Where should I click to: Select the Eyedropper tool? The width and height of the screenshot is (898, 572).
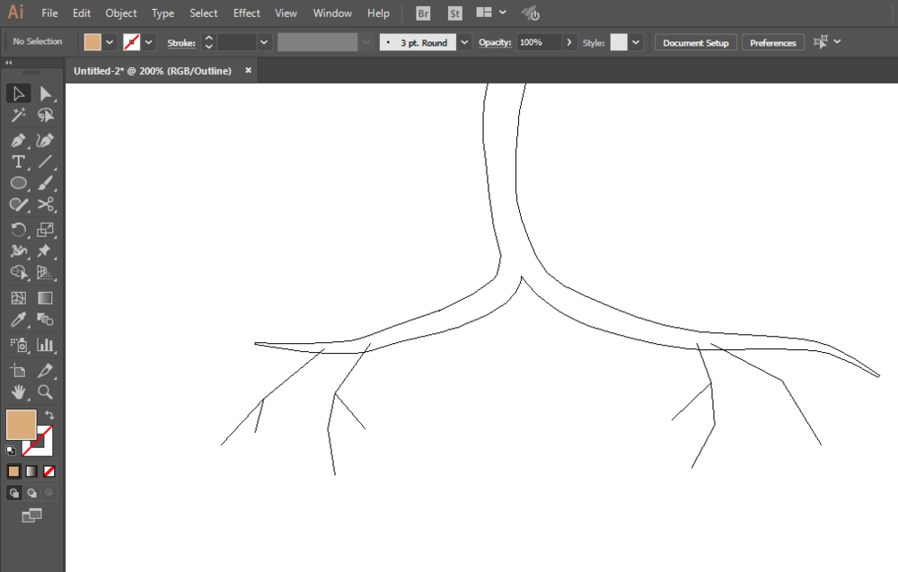(x=18, y=320)
